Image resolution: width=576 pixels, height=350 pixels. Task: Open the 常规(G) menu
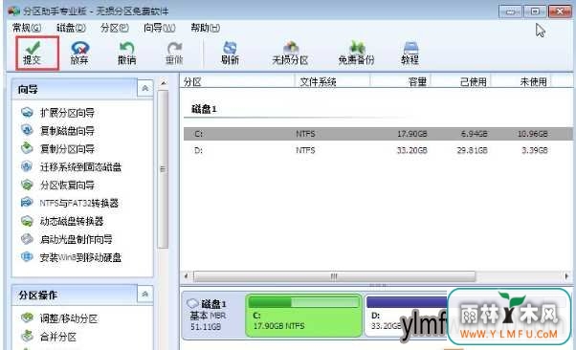tap(27, 28)
